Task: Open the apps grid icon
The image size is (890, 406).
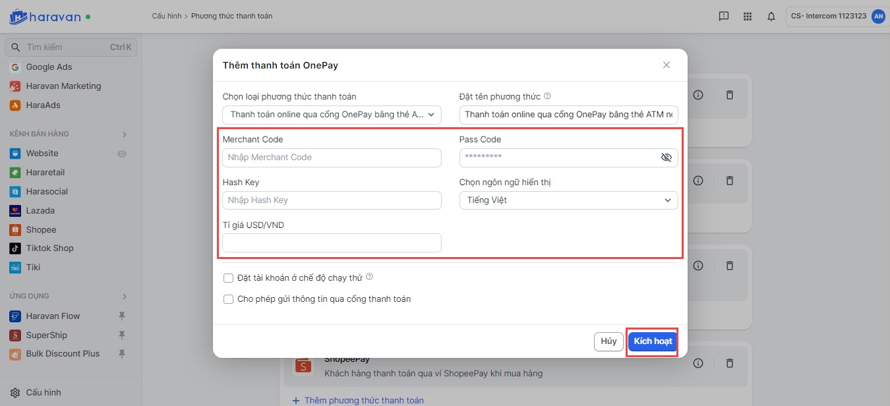Action: [747, 16]
